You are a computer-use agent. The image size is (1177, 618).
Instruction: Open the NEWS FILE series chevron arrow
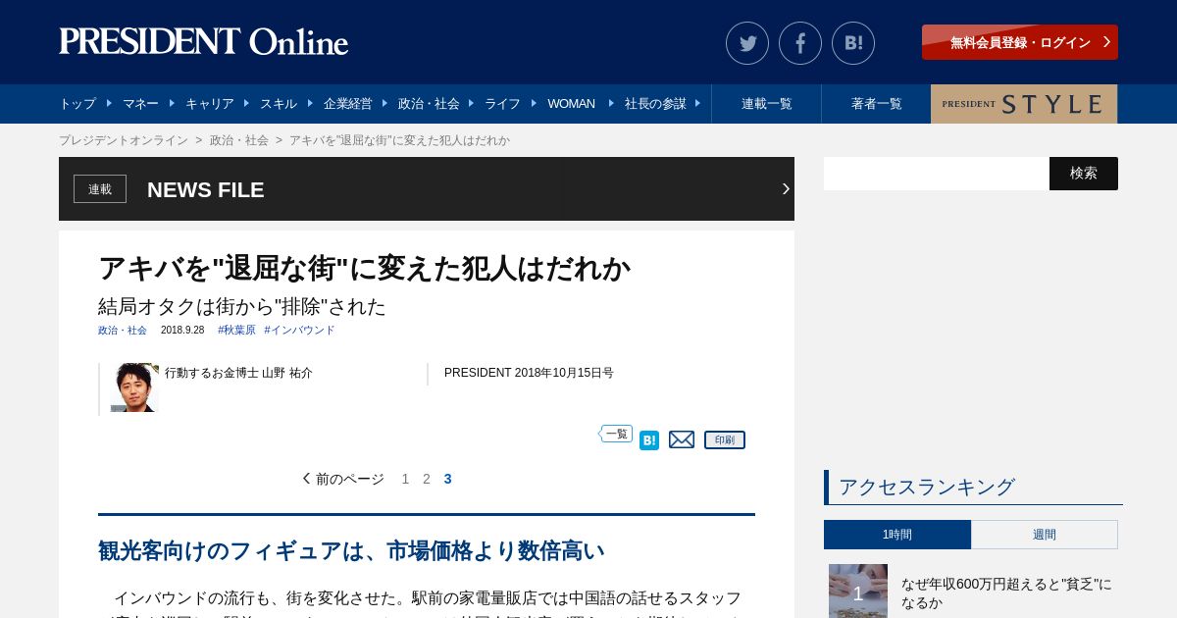click(x=786, y=188)
